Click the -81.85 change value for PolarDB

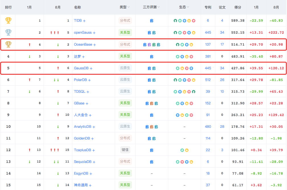(x=276, y=80)
